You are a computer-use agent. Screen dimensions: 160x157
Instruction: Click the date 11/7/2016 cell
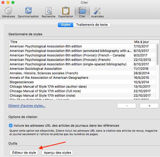click(x=141, y=69)
